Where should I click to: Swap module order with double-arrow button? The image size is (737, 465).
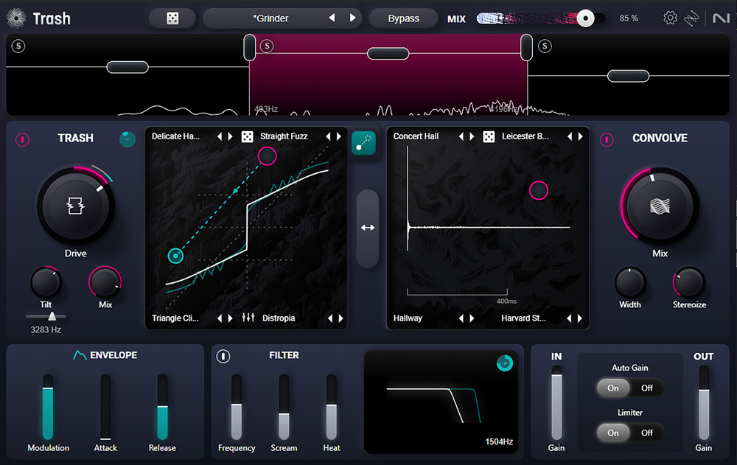pos(368,228)
